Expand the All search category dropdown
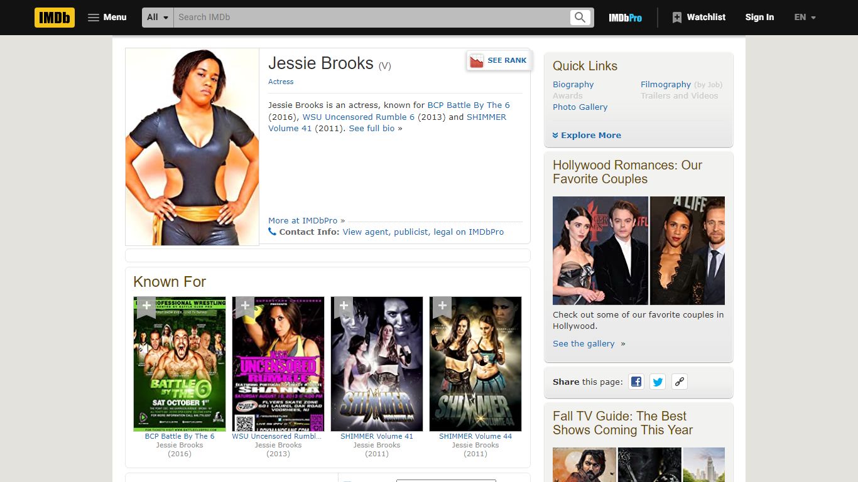This screenshot has height=482, width=858. coord(158,18)
